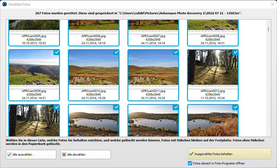Click the photo list scrollbar thumb
Image resolution: width=277 pixels, height=168 pixels.
[268, 29]
